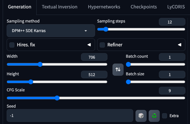Select the LyCORIS tab

176,7
